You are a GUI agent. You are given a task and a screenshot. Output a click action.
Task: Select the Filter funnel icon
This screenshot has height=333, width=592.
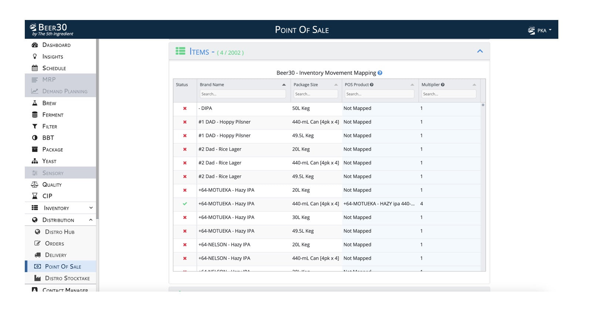(x=35, y=127)
